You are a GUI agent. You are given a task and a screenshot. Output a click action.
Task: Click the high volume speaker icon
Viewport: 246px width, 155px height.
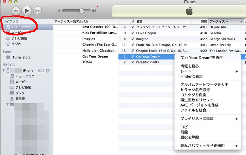tap(94, 11)
